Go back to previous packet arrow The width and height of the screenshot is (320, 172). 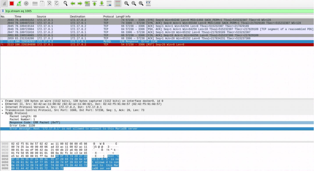coord(73,4)
